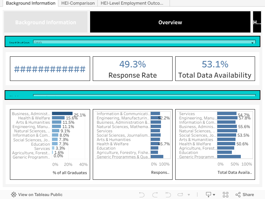Select the Business, Administration graduates bar
Screen dimensions: 265x199
coord(62,113)
